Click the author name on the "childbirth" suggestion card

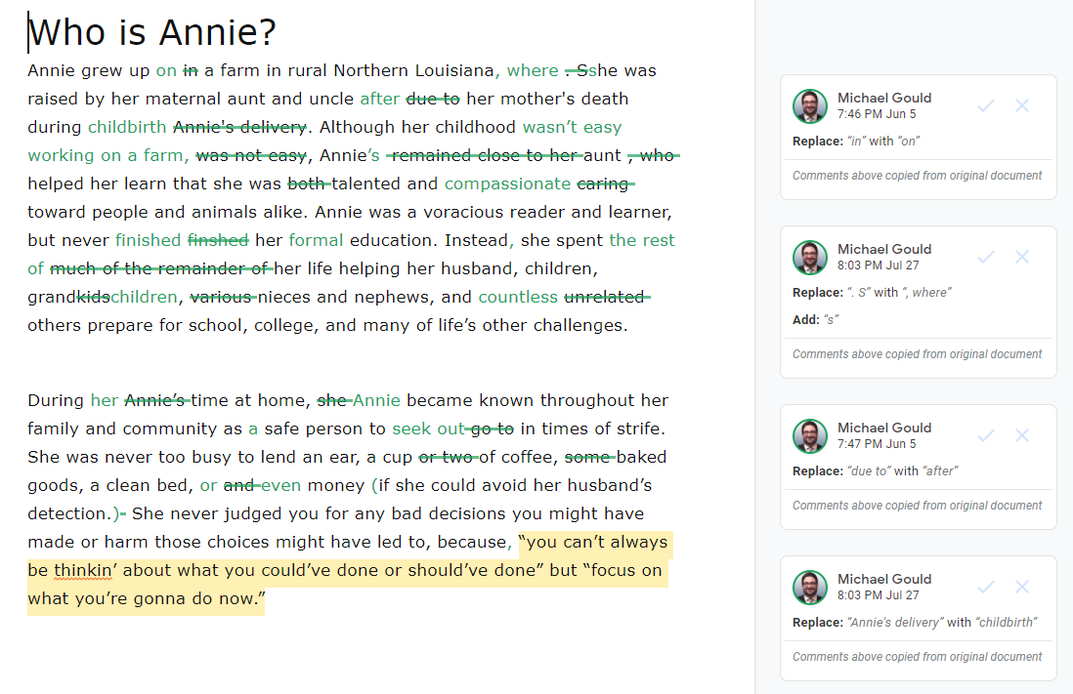[883, 579]
